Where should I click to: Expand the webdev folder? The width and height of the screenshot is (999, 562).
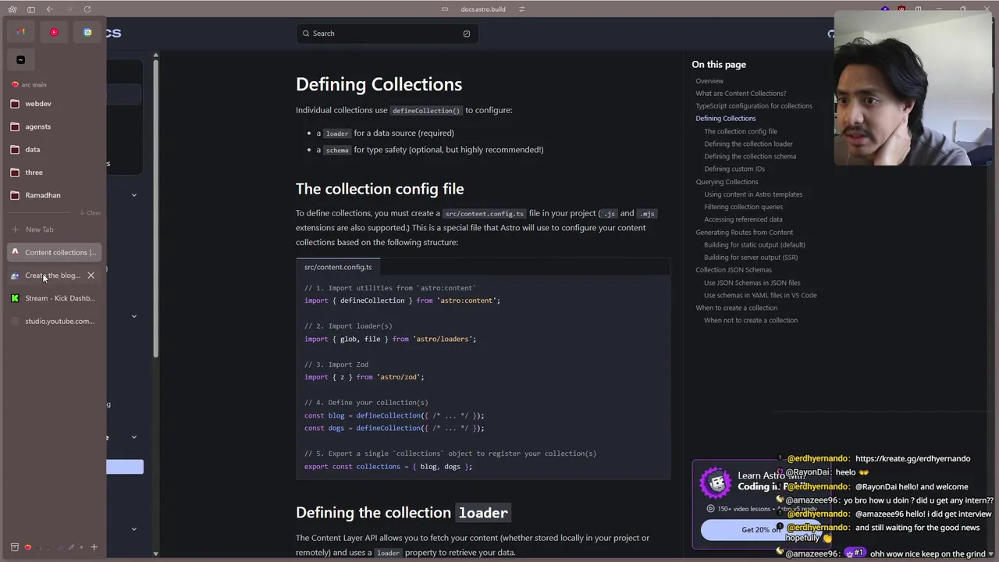pyautogui.click(x=37, y=104)
